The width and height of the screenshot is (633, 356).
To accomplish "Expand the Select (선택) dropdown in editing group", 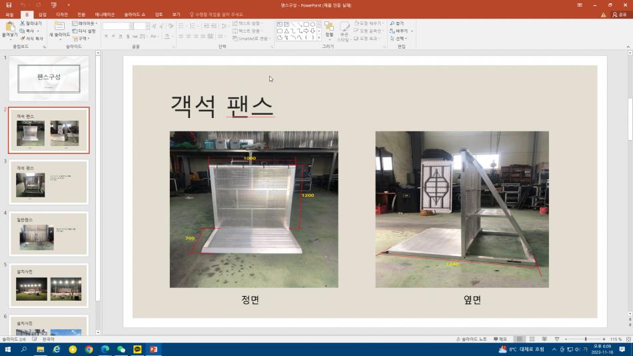I will coord(399,39).
